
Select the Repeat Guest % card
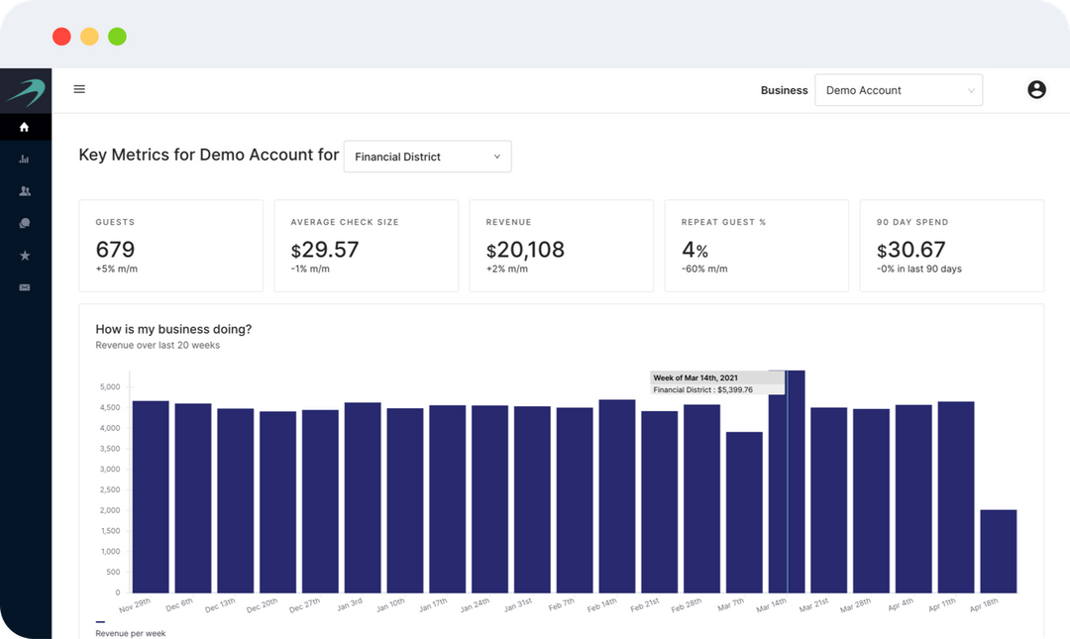click(x=756, y=246)
